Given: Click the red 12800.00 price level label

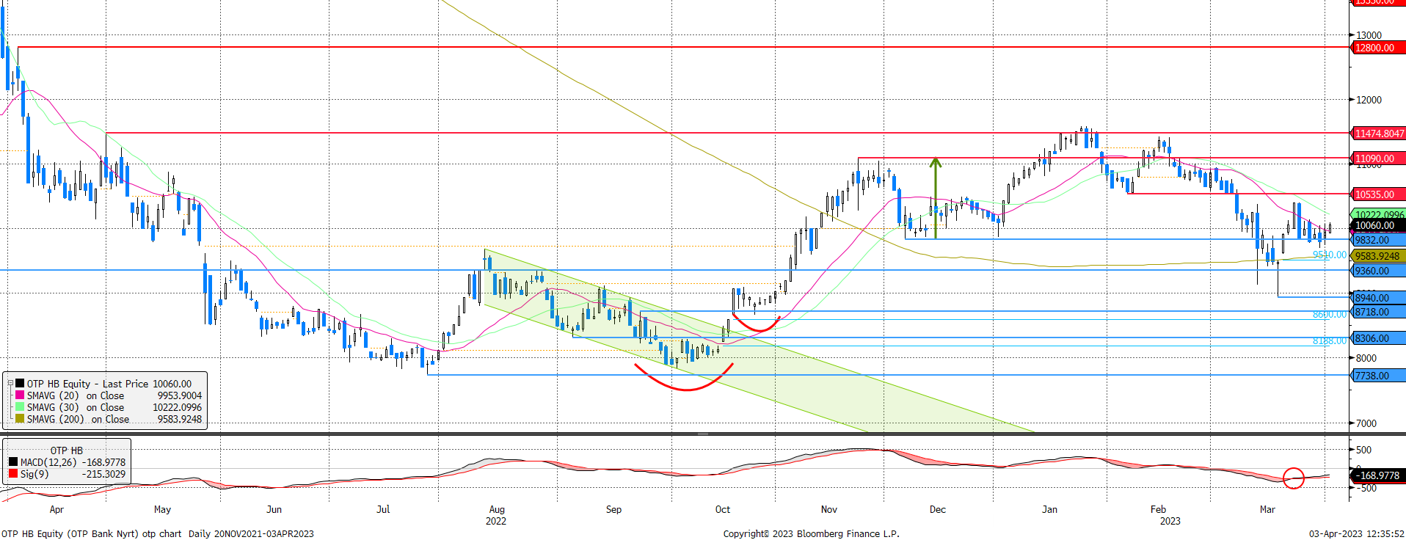Looking at the screenshot, I should (1378, 48).
